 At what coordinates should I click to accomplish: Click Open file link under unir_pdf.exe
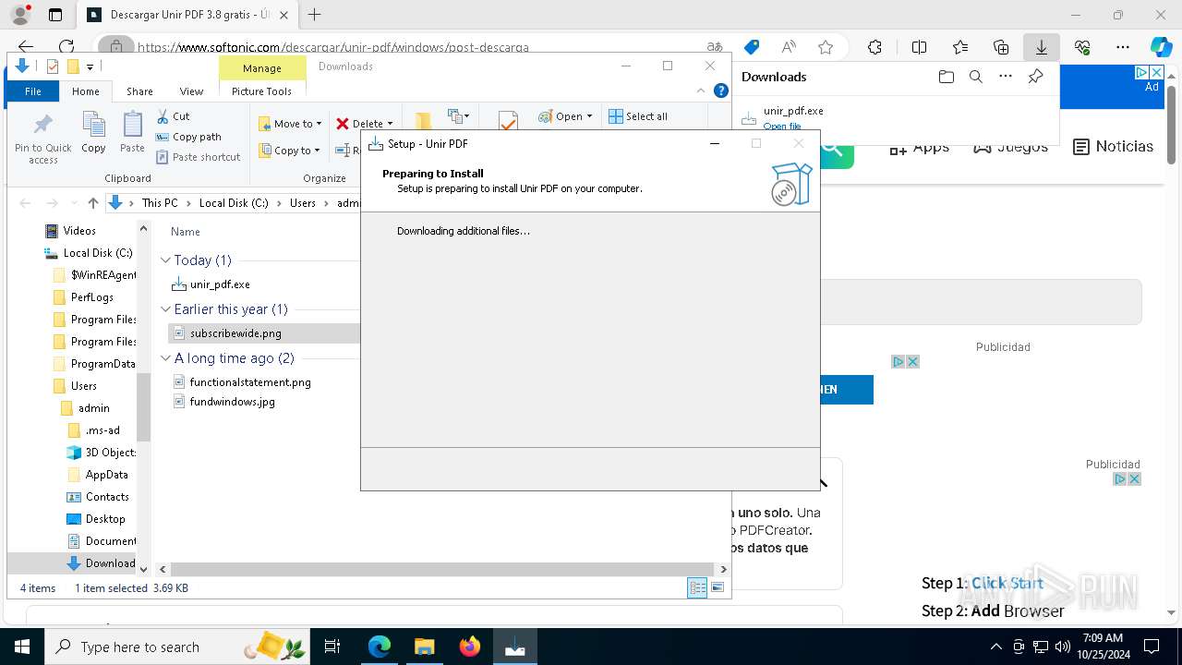[x=781, y=127]
